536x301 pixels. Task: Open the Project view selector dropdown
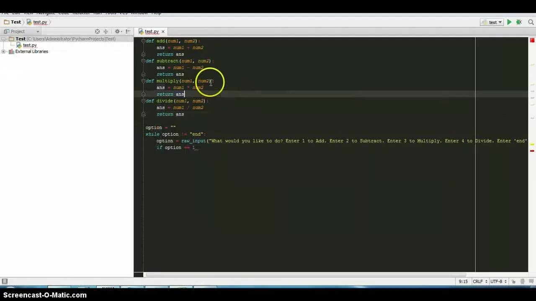(x=21, y=31)
